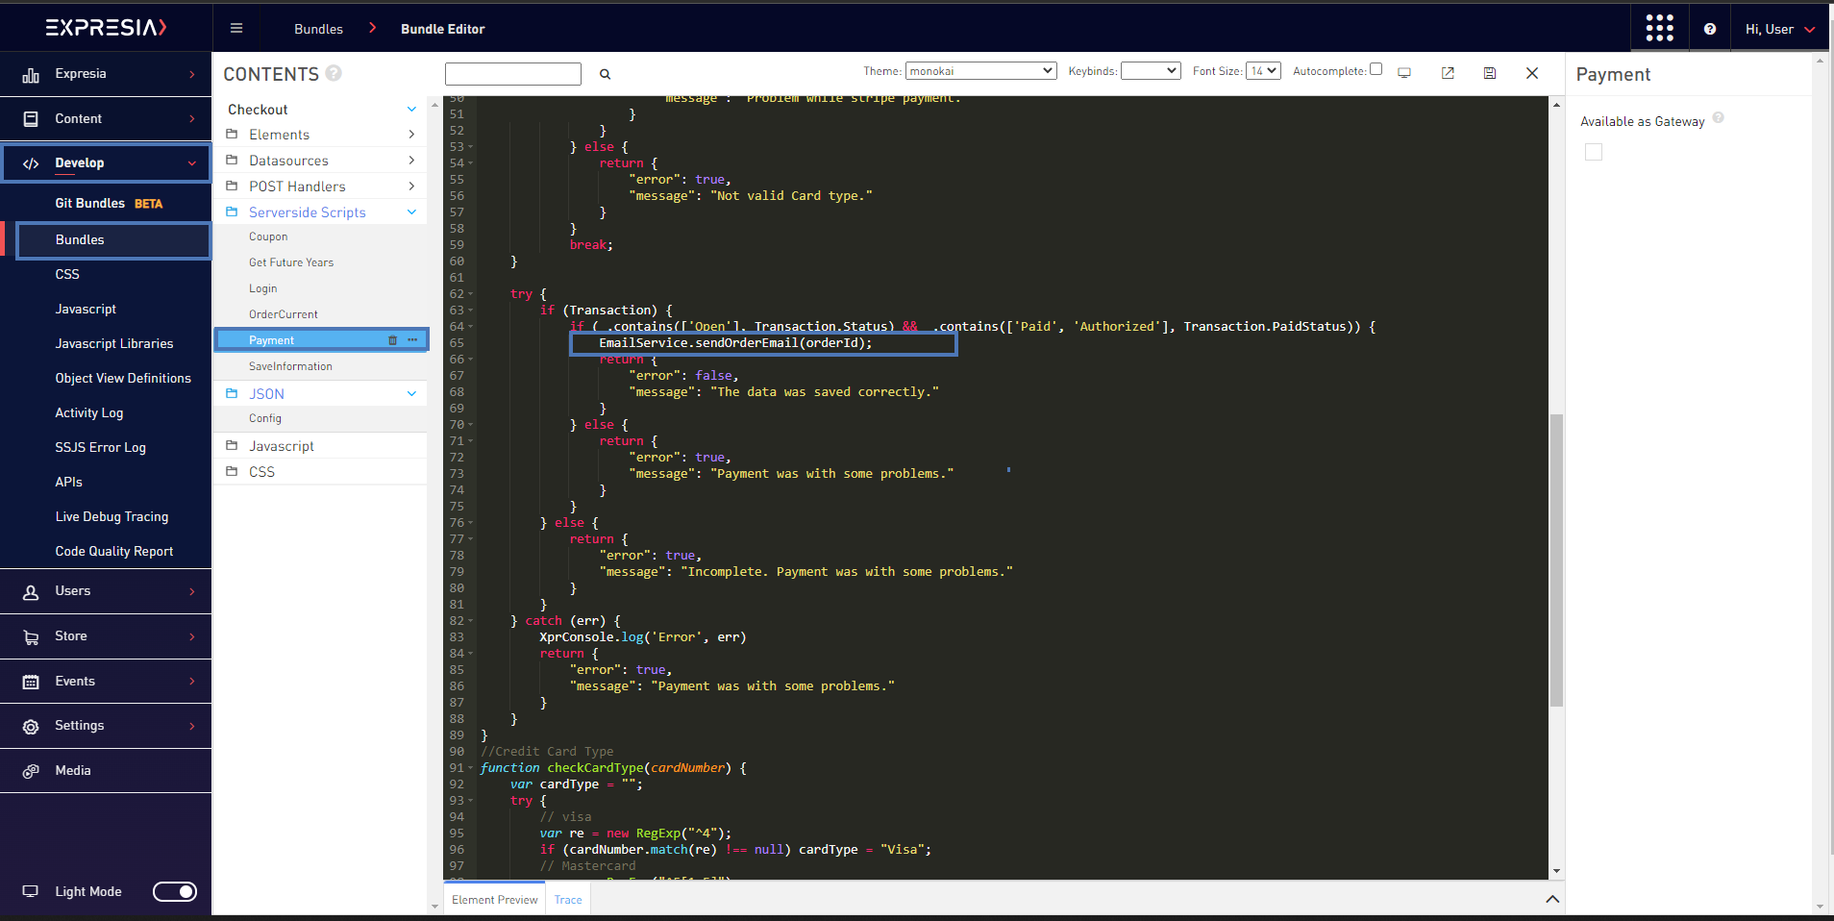Image resolution: width=1834 pixels, height=921 pixels.
Task: Open more options for the Payment script
Action: pos(412,340)
